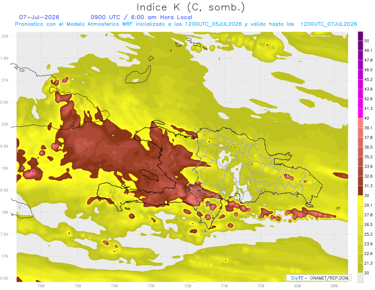The width and height of the screenshot is (375, 290).
Task: Click the latitude axis label "22N"
Action: point(5,36)
